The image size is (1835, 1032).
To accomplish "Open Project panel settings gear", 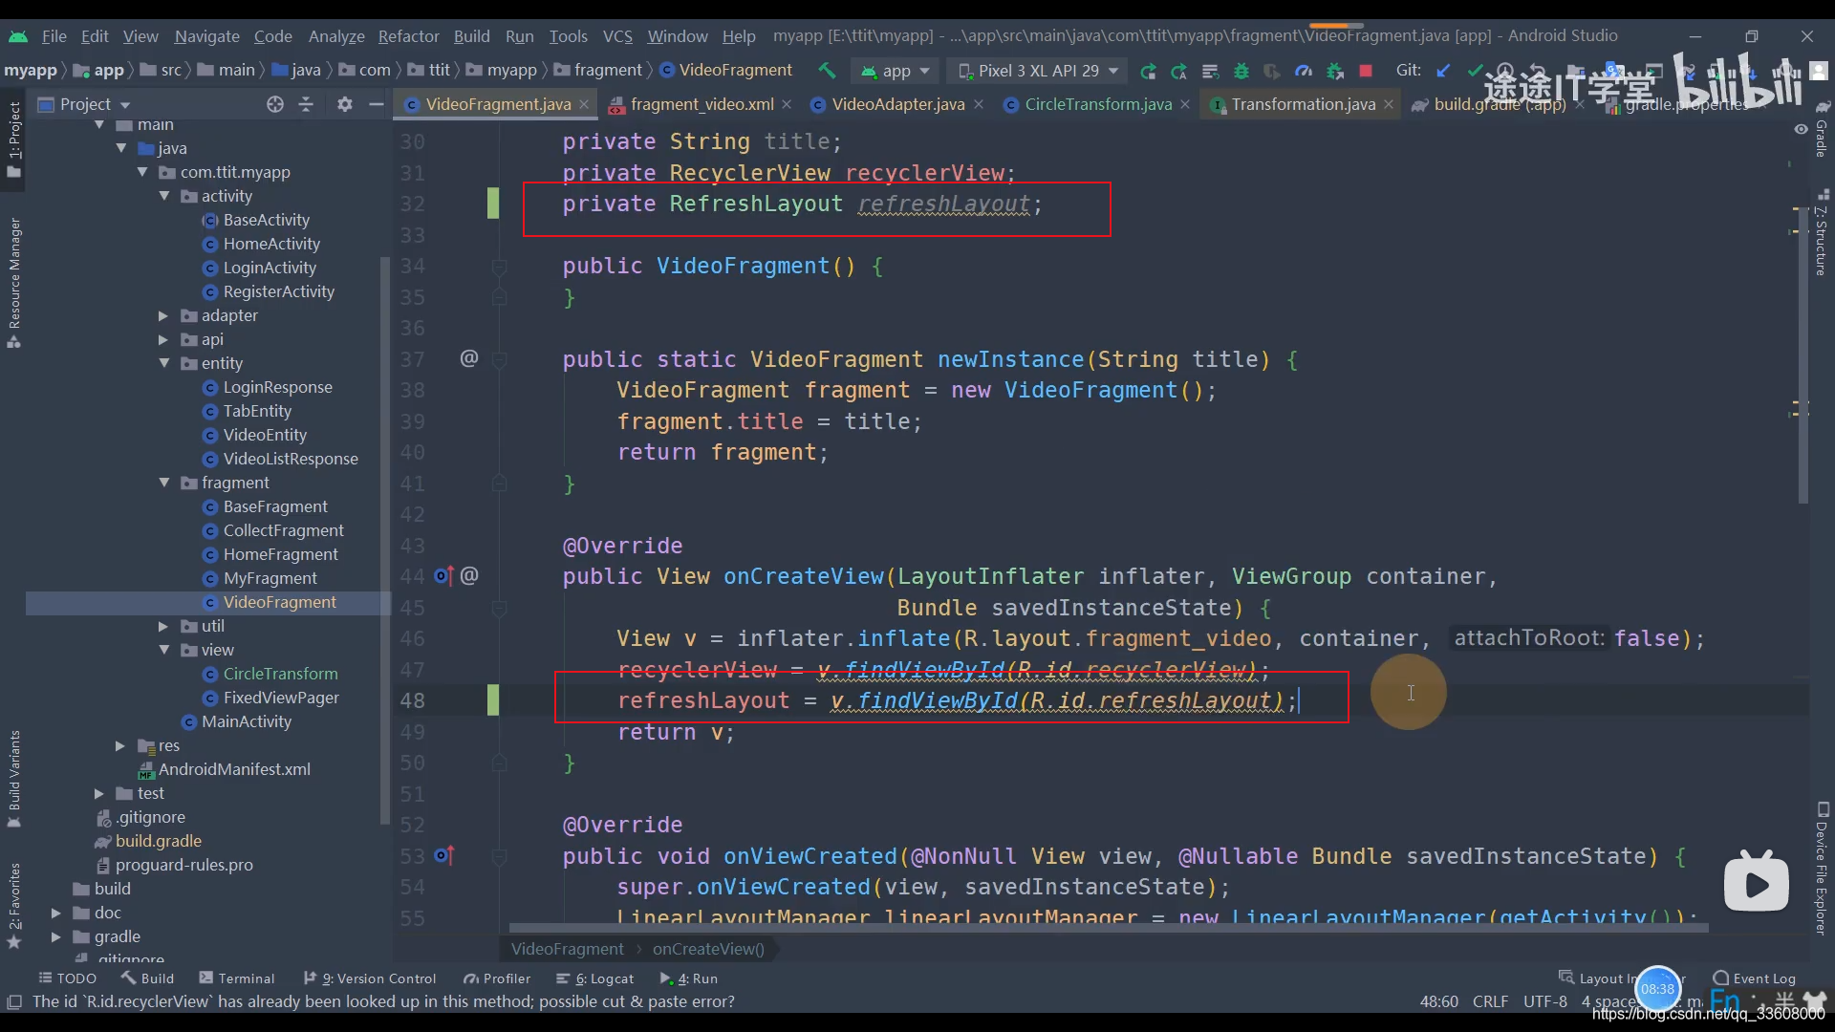I will click(x=345, y=104).
